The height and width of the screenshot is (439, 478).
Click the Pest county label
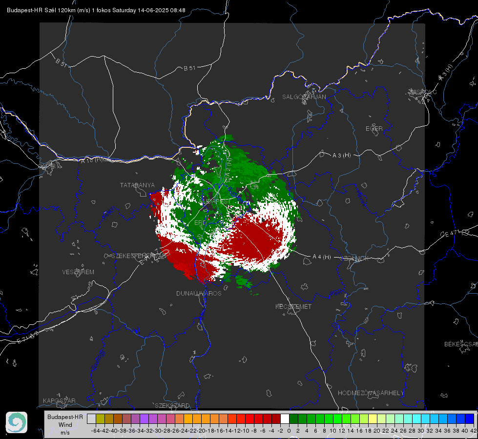click(336, 294)
